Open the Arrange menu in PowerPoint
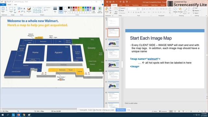Image resolution: width=208 pixels, height=117 pixels. (180, 10)
